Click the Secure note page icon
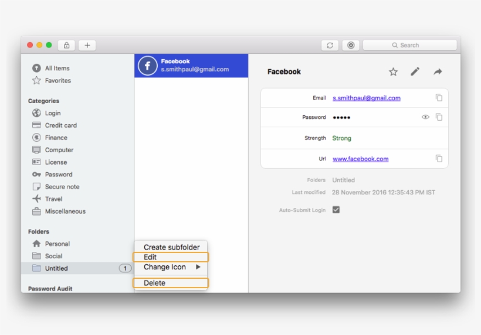This screenshot has width=481, height=335. (x=36, y=186)
